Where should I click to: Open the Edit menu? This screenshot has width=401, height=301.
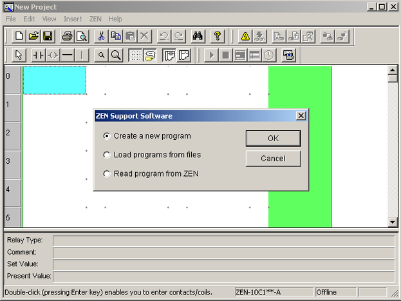pyautogui.click(x=29, y=19)
